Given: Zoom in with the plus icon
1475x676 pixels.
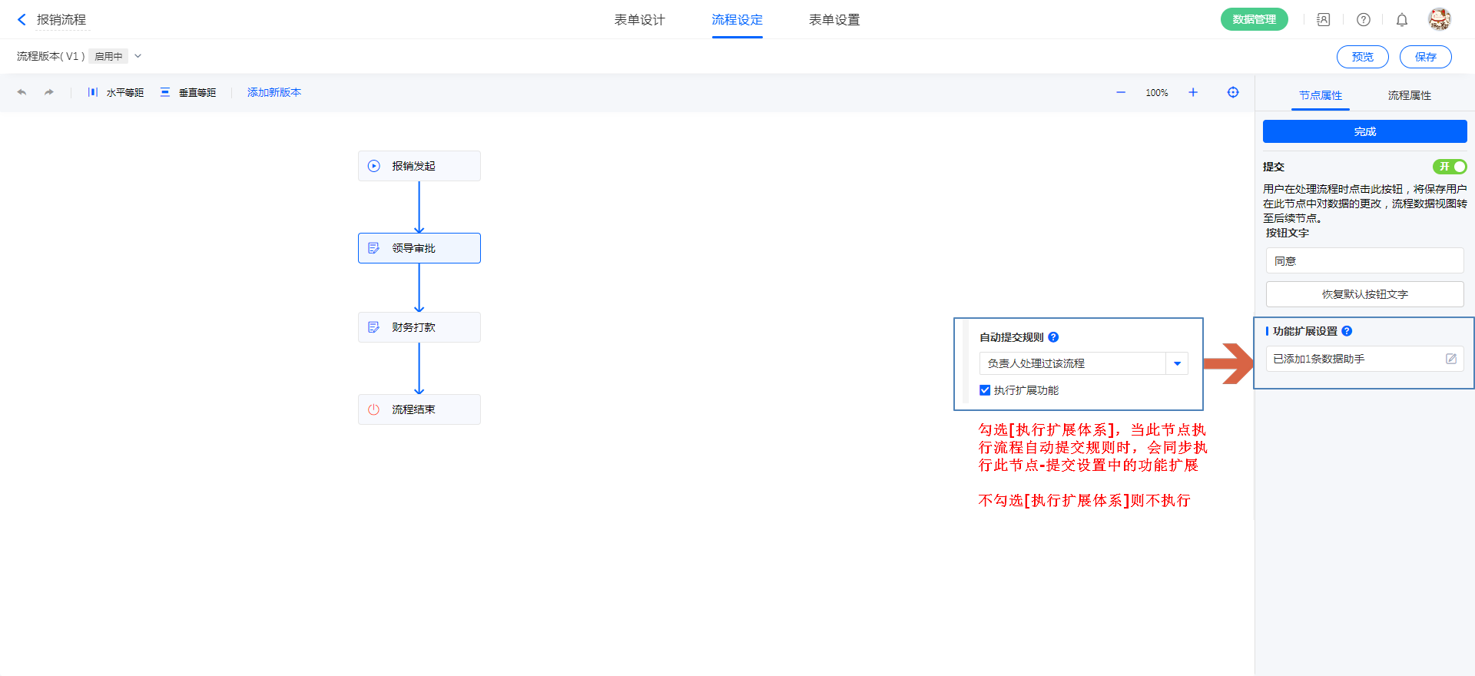Looking at the screenshot, I should click(1193, 92).
